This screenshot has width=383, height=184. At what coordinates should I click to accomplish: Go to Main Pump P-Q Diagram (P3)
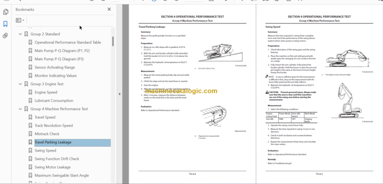pos(59,59)
